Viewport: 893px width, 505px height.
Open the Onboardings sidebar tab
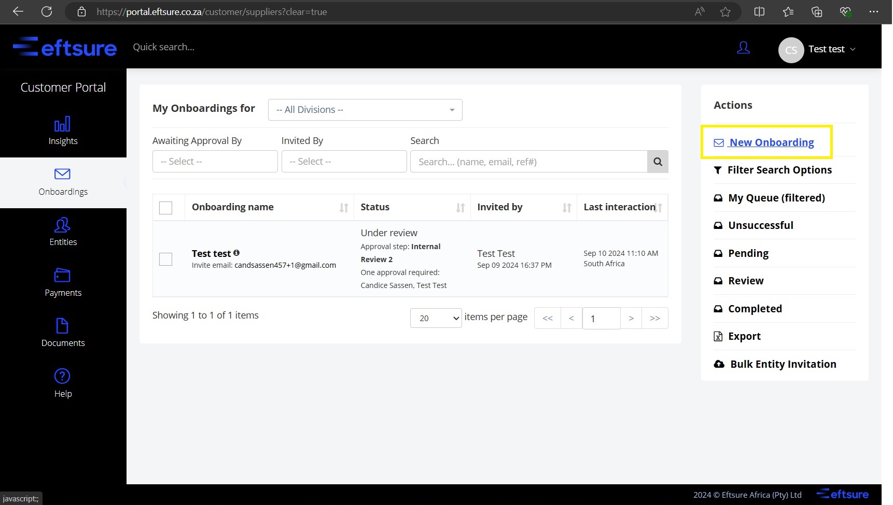coord(63,182)
